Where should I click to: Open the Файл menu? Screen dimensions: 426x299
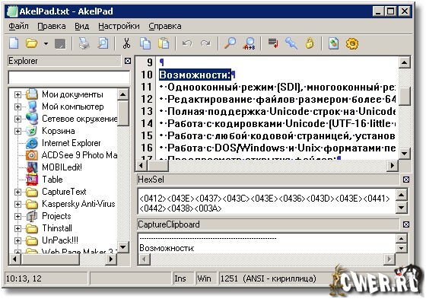[18, 26]
